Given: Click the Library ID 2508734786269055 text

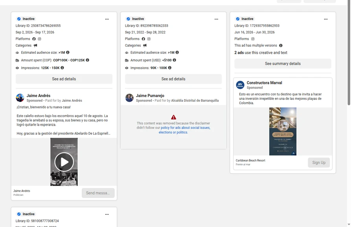Looking at the screenshot, I should coord(38,26).
